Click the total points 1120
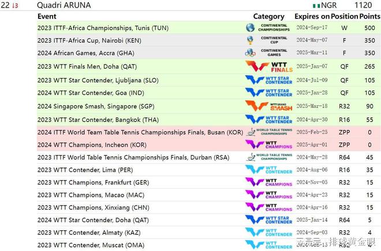 (363, 5)
